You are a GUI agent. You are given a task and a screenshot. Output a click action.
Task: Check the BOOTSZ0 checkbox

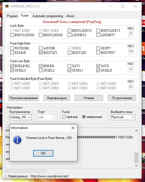[x=69, y=52]
